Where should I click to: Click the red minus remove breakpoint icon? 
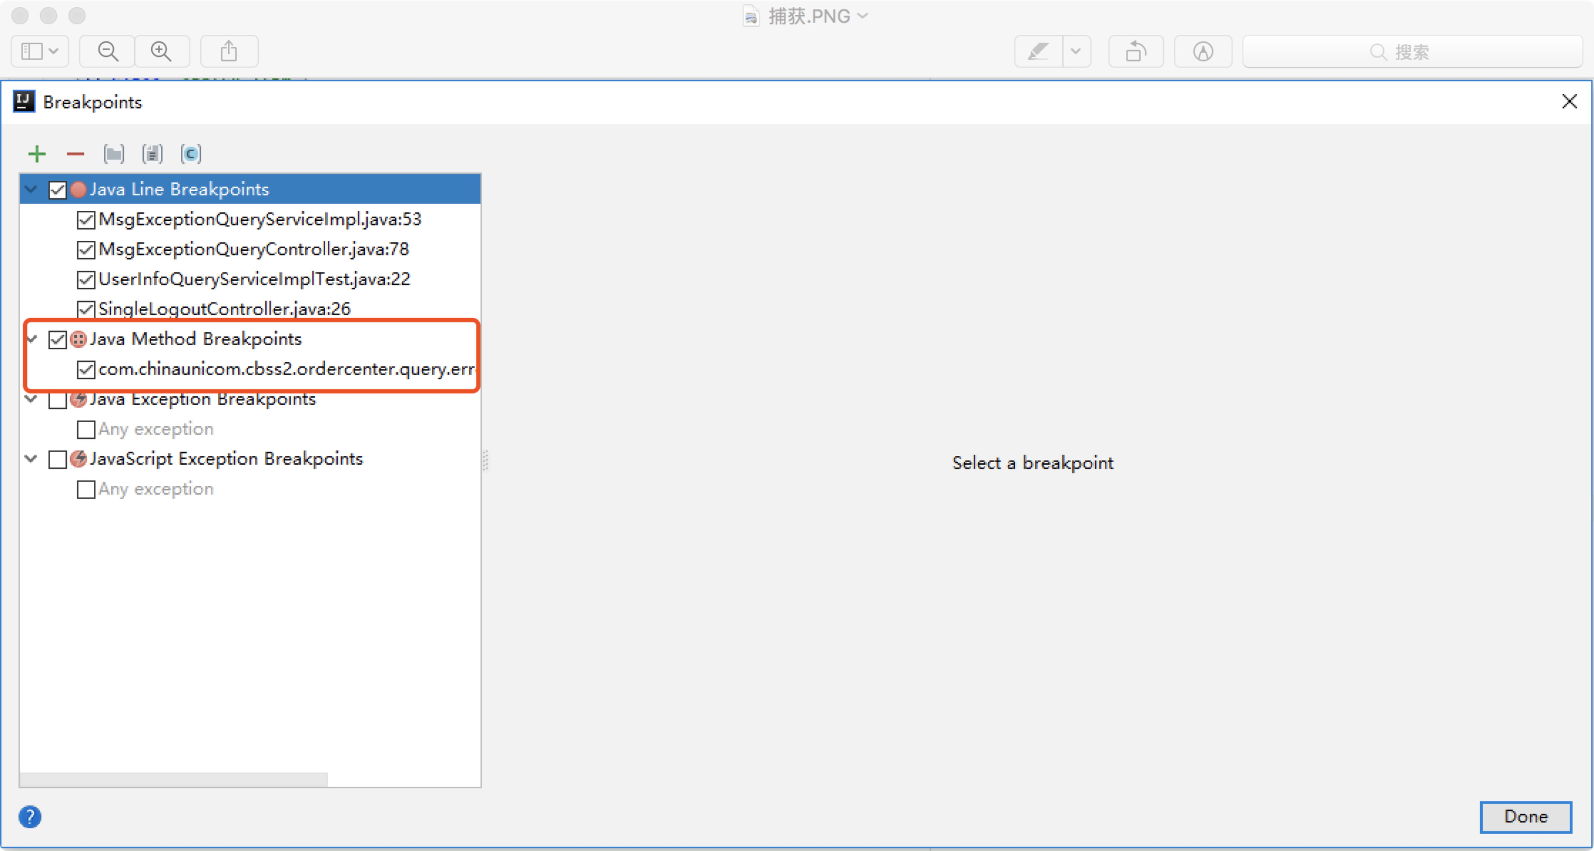(x=75, y=153)
